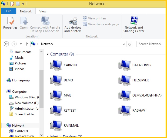Click the breadcrumb arrow before Network

(38, 44)
